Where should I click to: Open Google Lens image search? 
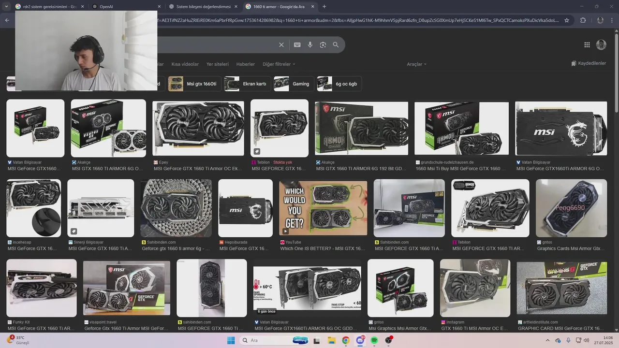[323, 45]
